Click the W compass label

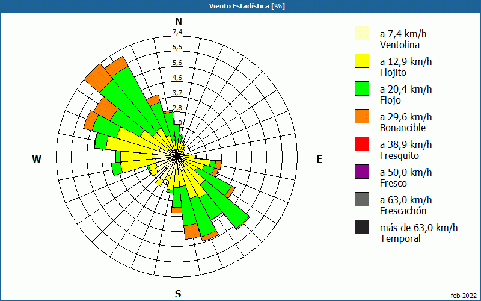click(x=37, y=159)
